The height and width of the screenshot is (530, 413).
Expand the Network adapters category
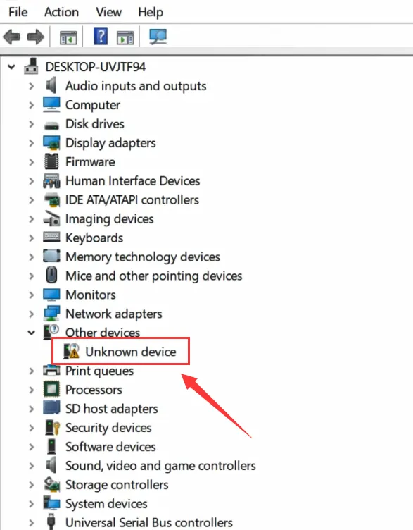pyautogui.click(x=32, y=314)
